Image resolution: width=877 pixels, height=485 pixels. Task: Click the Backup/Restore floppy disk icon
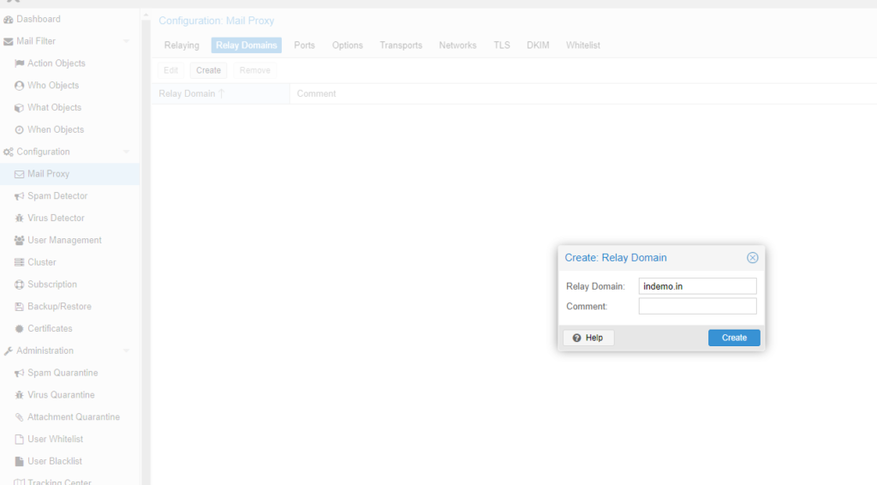[19, 307]
